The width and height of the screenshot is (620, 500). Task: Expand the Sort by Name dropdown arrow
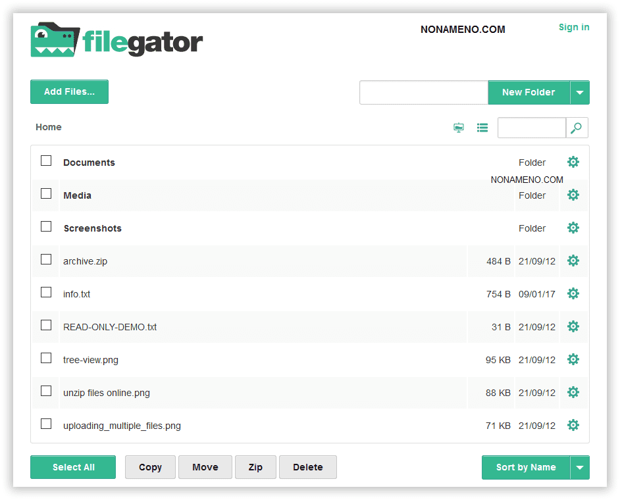(x=580, y=468)
